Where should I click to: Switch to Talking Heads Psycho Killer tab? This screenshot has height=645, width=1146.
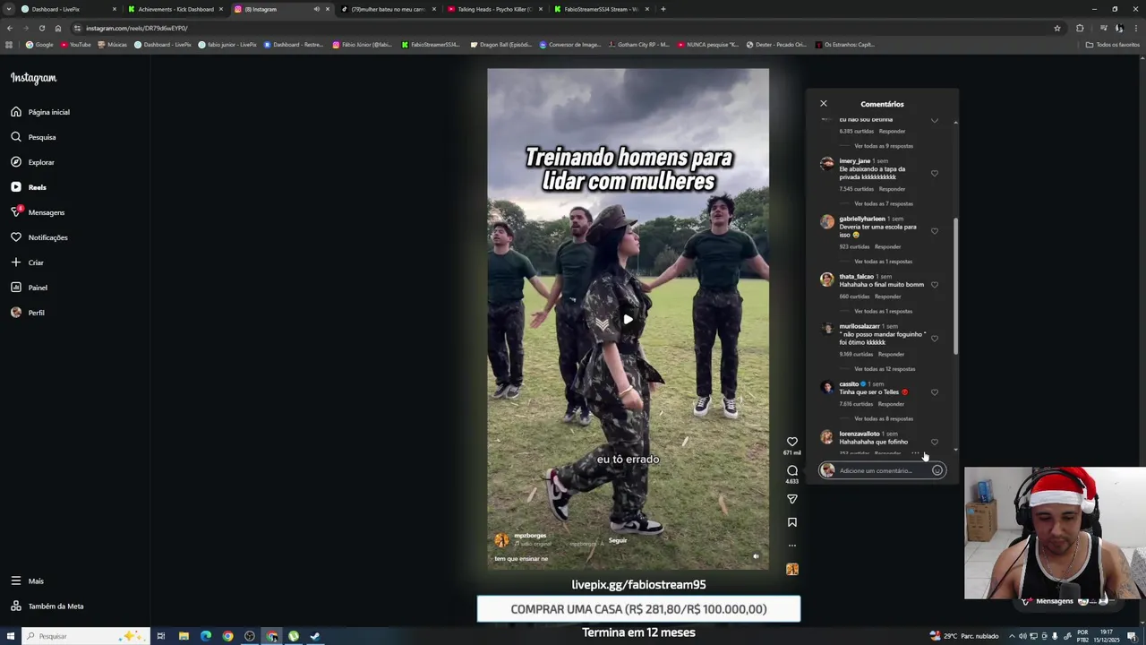click(494, 9)
